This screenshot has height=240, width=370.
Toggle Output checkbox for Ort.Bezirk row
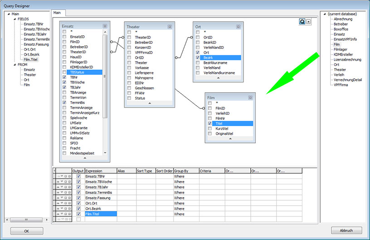coord(79,208)
